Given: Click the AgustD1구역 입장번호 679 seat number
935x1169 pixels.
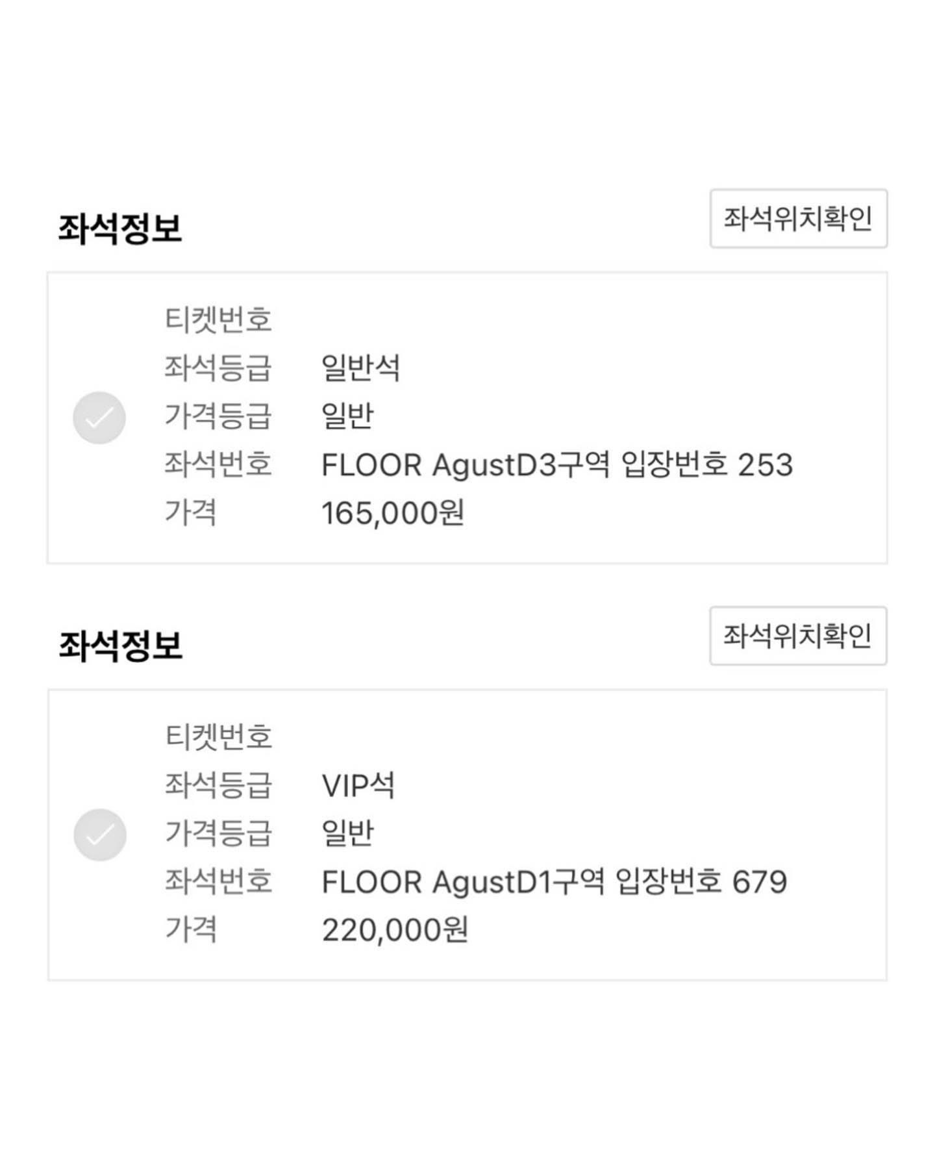Looking at the screenshot, I should click(555, 882).
